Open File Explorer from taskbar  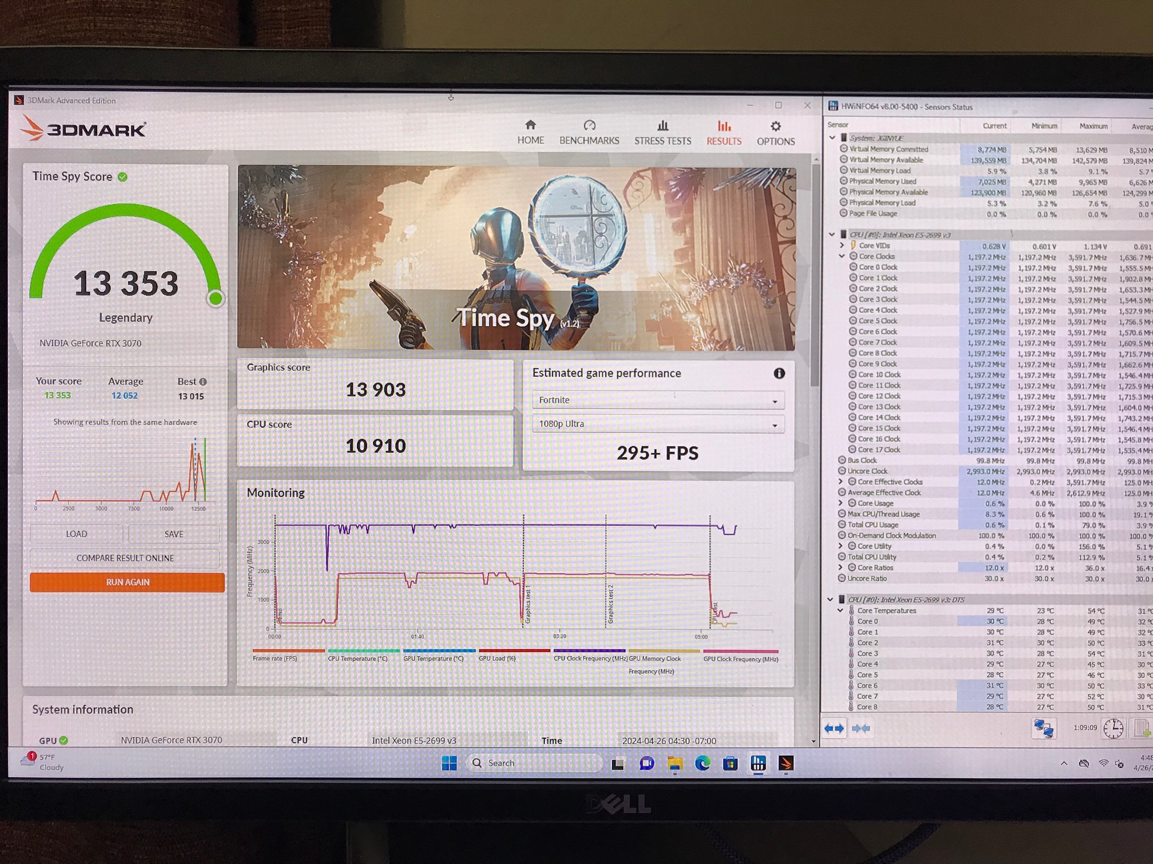(x=674, y=763)
